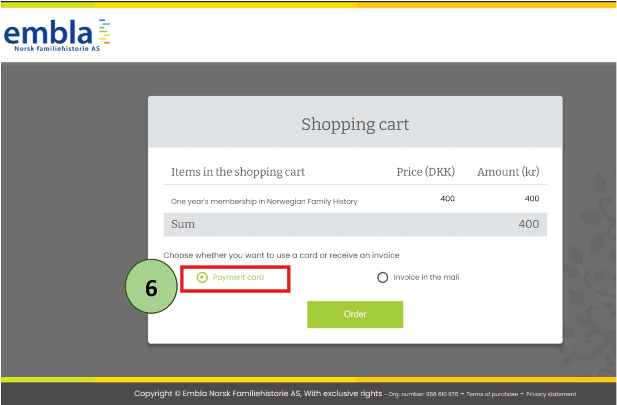This screenshot has height=405, width=617.
Task: Click the Shopping cart heading
Action: click(355, 124)
